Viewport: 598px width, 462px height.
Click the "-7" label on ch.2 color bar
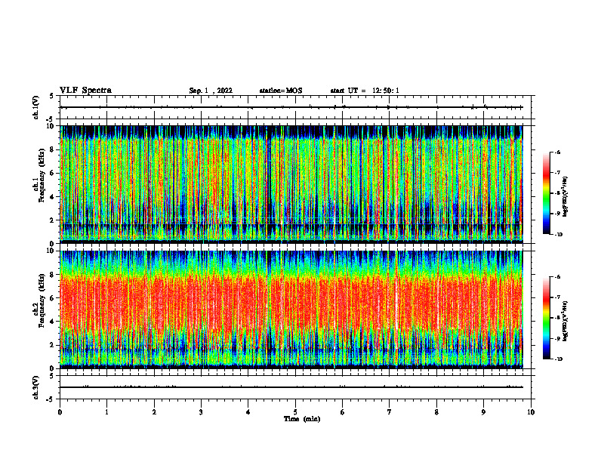tap(557, 297)
